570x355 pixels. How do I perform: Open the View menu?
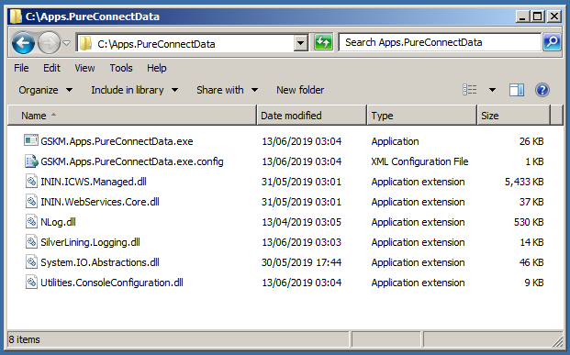tap(84, 68)
